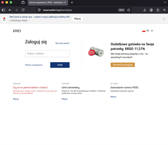Open the Pomoc w logowaniu link
This screenshot has width=168, height=145.
tap(34, 65)
